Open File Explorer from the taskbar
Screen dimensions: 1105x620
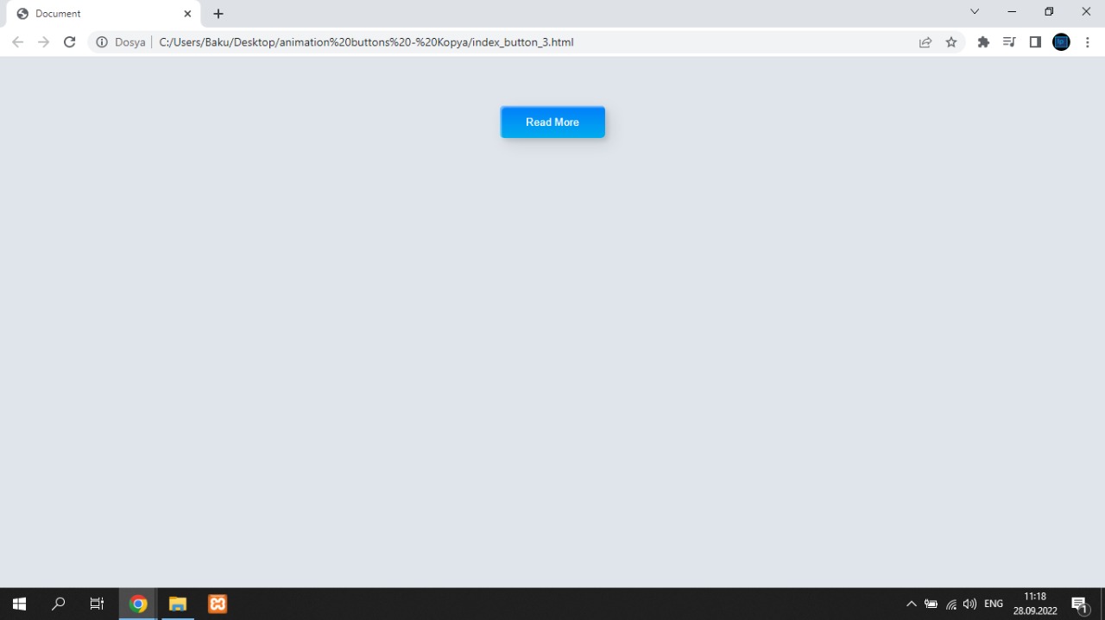click(178, 604)
